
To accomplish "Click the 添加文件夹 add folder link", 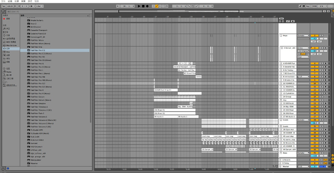I will tap(11, 85).
